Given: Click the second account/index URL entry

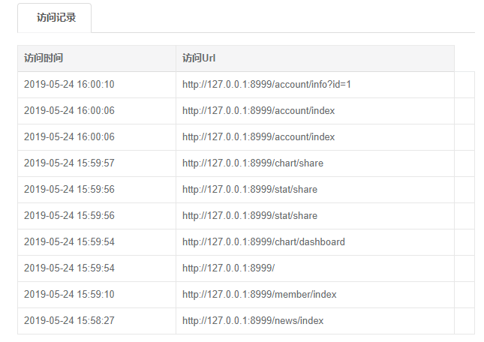Looking at the screenshot, I should pyautogui.click(x=258, y=137).
